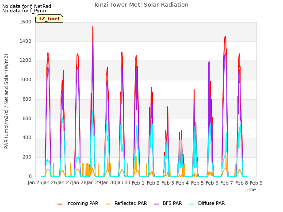
Task: Click the 1000 y-axis tick label
Action: [x=26, y=79]
